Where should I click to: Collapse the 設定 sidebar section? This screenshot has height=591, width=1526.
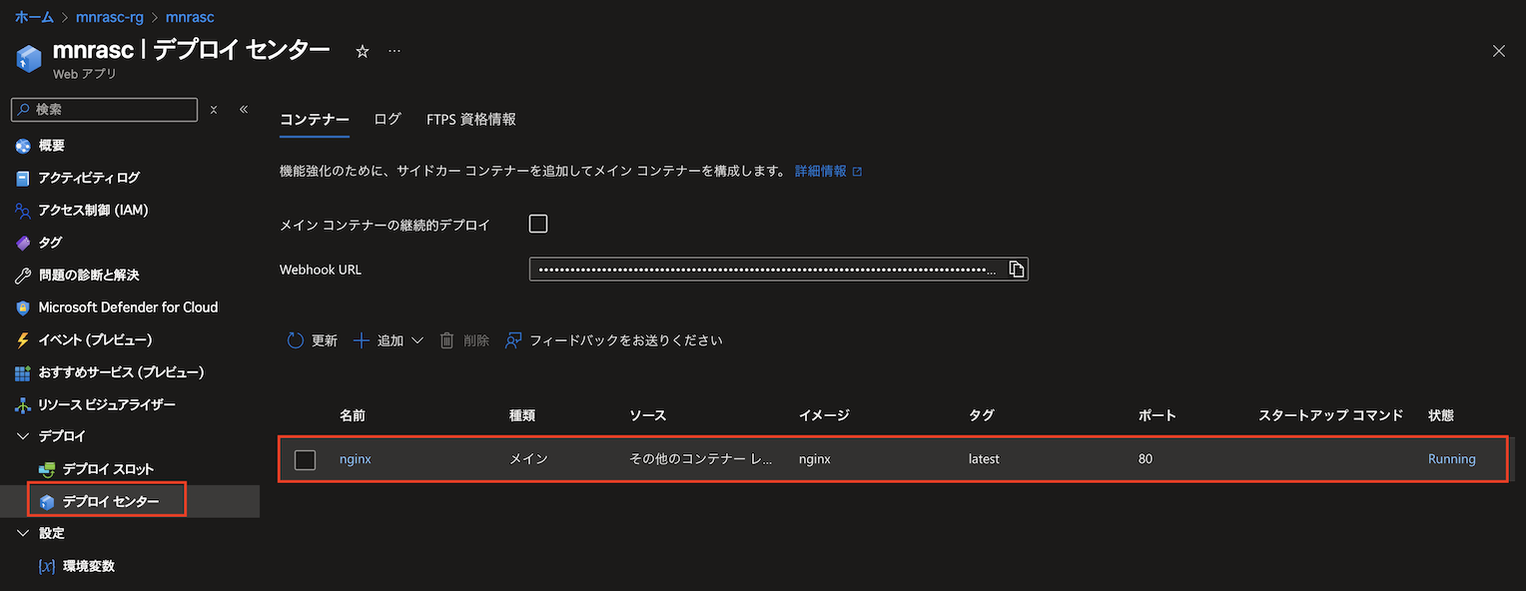click(24, 533)
